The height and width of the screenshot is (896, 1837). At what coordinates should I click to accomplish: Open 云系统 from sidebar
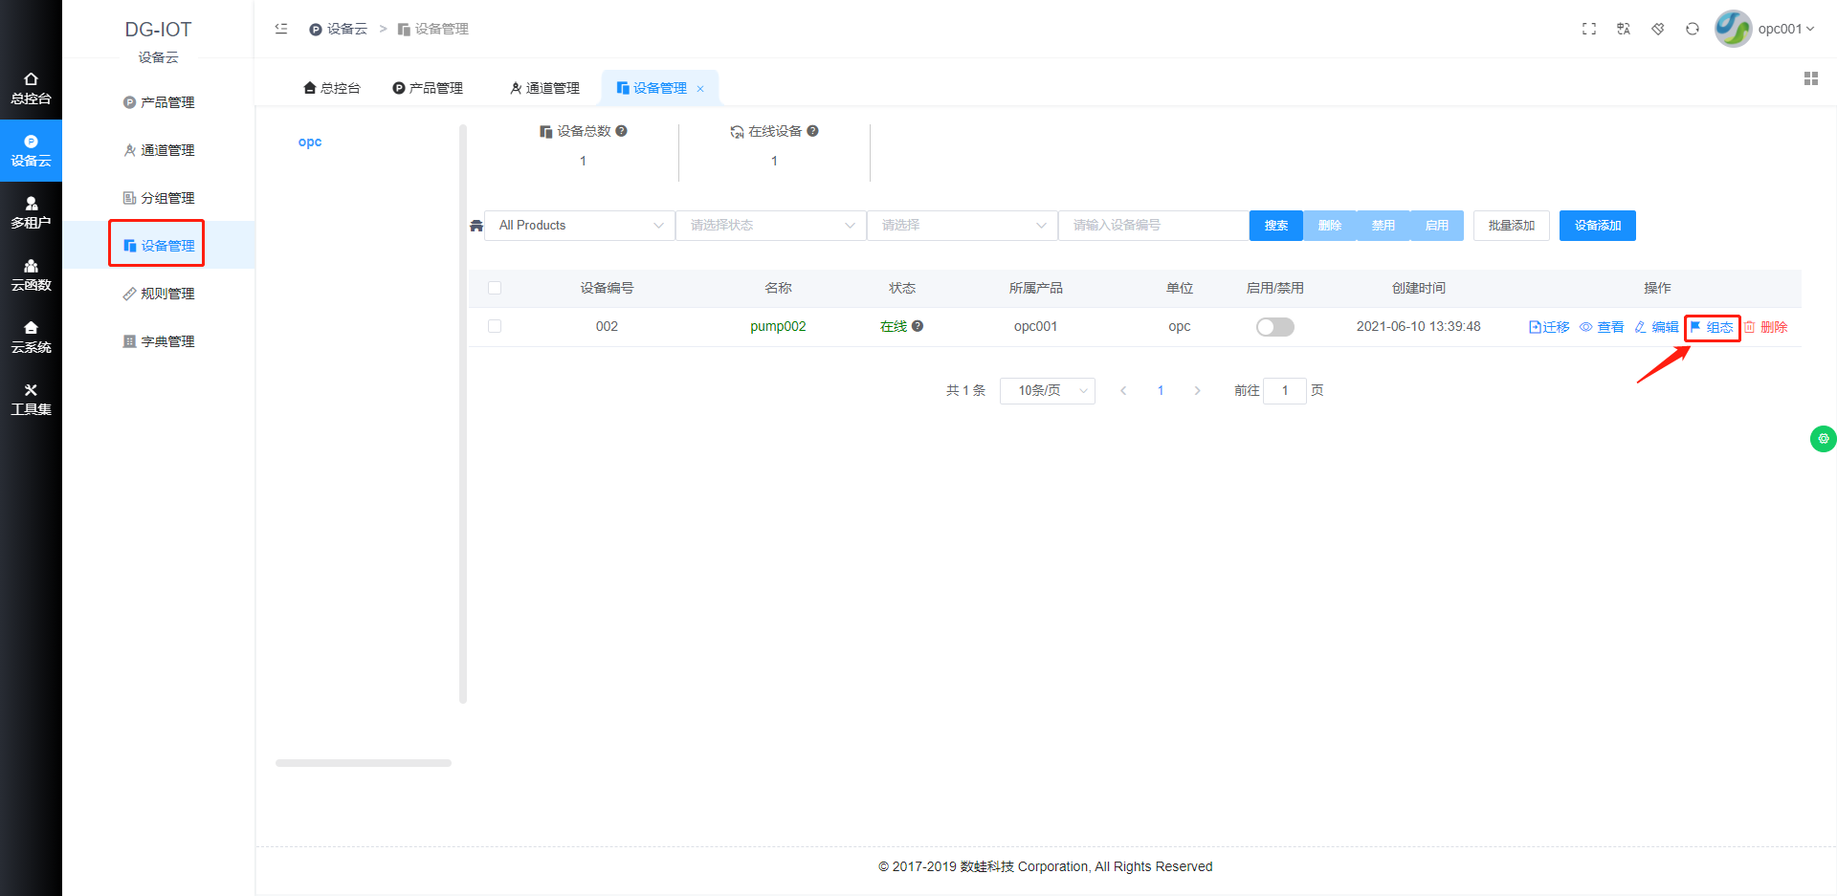coord(31,338)
